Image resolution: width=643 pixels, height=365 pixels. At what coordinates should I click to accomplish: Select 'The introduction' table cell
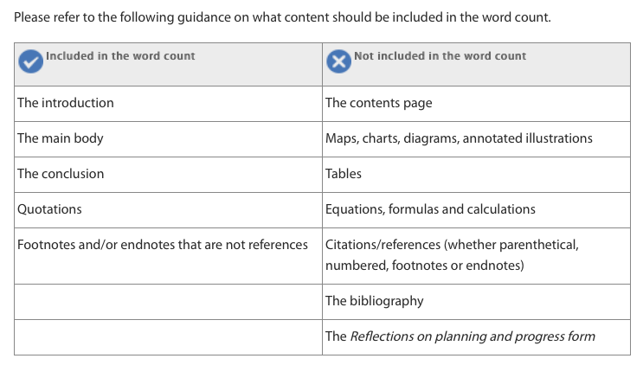pyautogui.click(x=66, y=103)
